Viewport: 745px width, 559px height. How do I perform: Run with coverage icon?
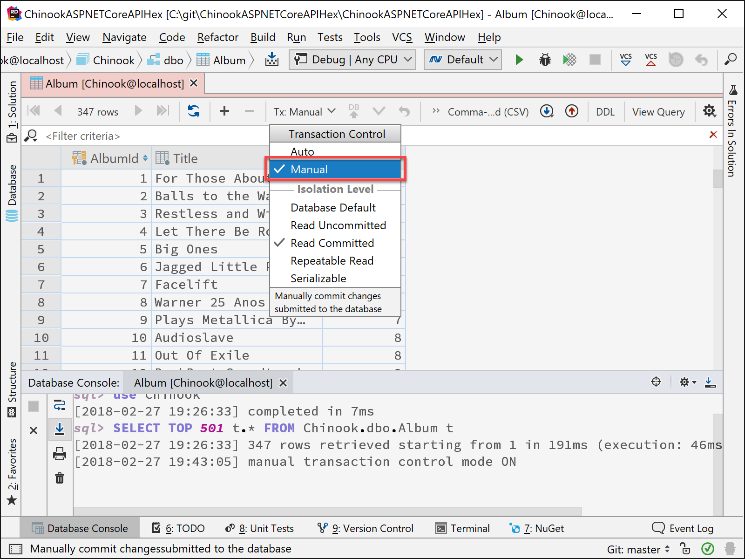[x=569, y=60]
